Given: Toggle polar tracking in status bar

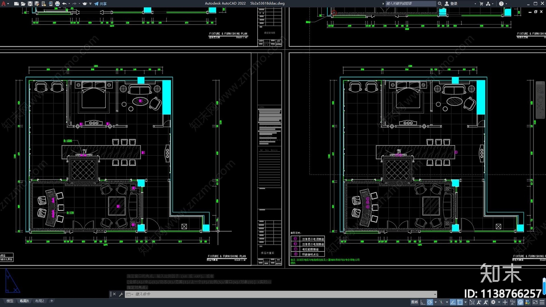Looking at the screenshot, I should tap(430, 302).
